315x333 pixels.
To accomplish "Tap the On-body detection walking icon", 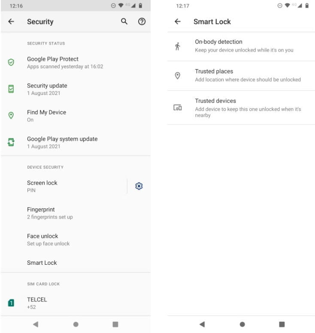I will click(x=178, y=46).
